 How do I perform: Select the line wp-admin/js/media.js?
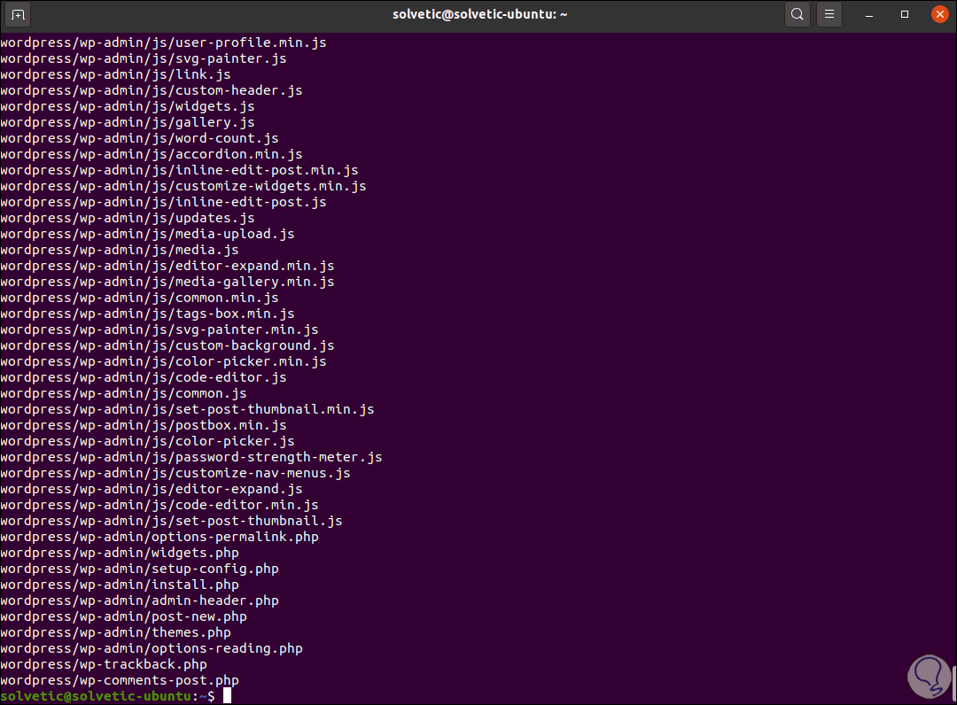pos(120,250)
